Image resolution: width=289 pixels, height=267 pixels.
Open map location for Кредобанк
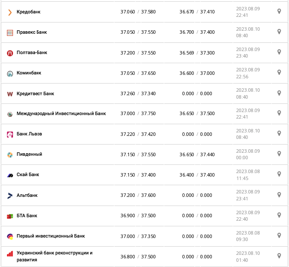(x=279, y=11)
